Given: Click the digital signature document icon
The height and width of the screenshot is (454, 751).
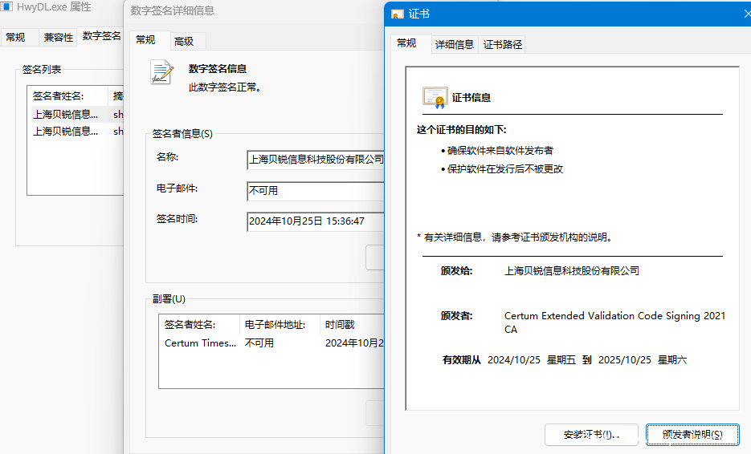Looking at the screenshot, I should click(161, 72).
